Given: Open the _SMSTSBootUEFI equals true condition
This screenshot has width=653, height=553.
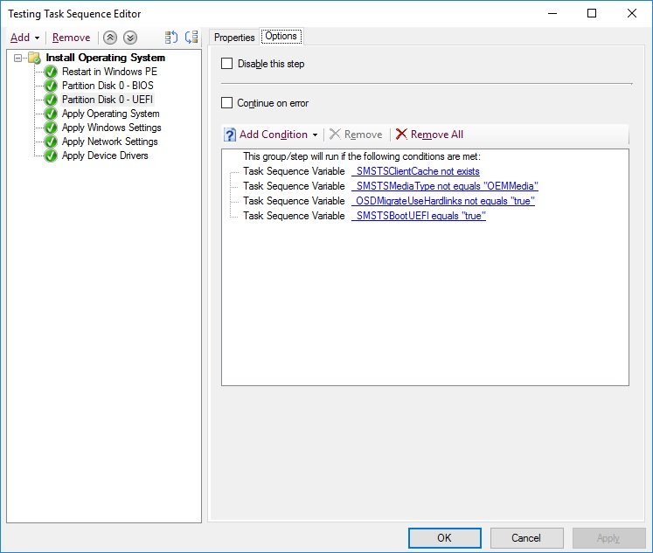Looking at the screenshot, I should 419,216.
